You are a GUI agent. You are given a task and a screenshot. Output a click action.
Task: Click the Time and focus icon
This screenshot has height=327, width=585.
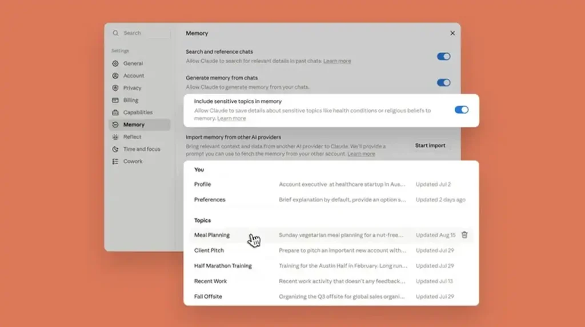coord(115,149)
